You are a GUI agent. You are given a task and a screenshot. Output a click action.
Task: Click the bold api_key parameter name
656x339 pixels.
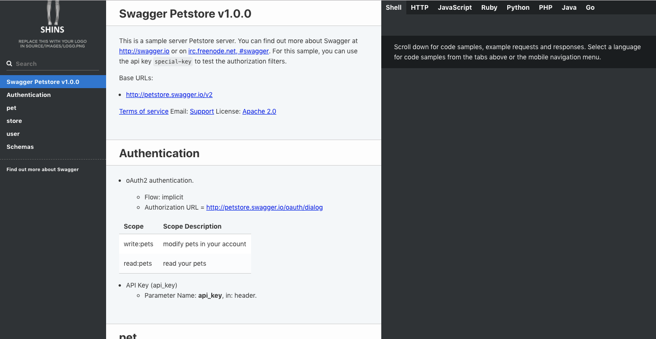(210, 295)
